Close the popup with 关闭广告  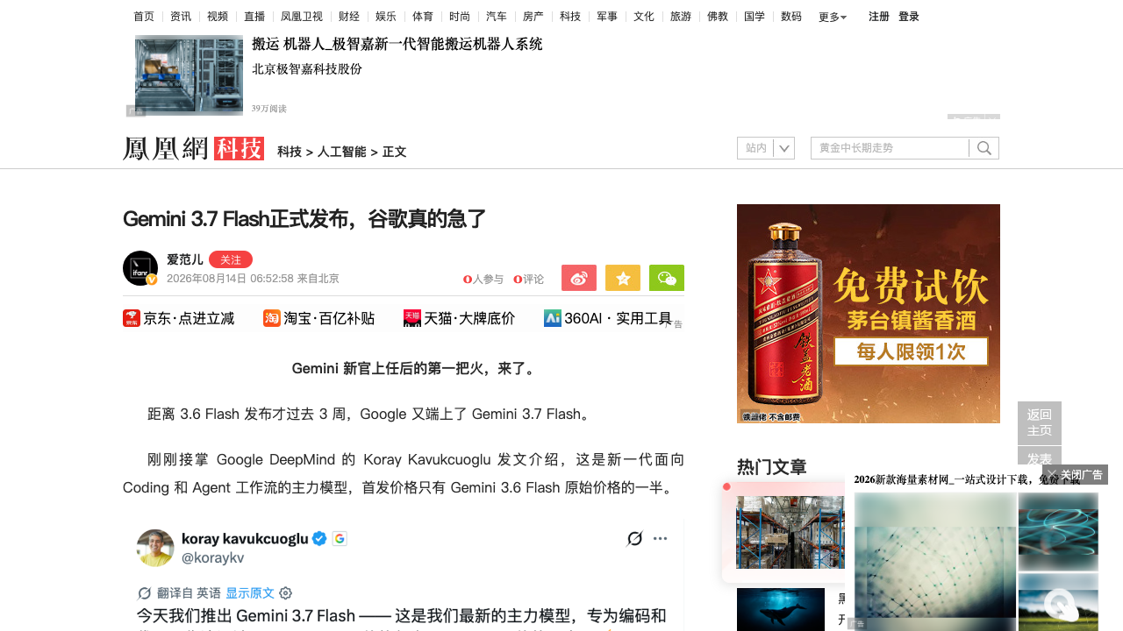pos(1076,475)
